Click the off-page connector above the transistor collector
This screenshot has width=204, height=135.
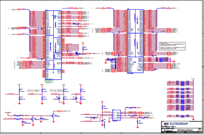point(60,111)
